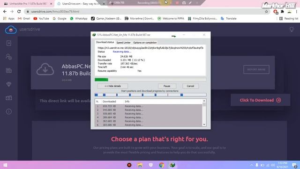Switch to Speed Limiter tab

(x=123, y=43)
